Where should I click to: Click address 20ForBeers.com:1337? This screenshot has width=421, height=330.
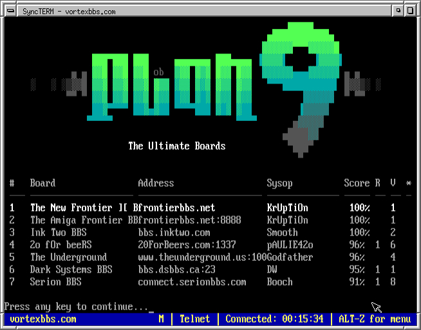(x=187, y=244)
